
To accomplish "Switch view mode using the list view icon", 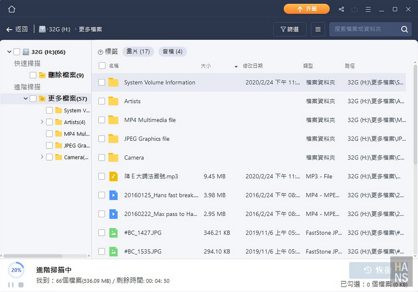I will (317, 29).
